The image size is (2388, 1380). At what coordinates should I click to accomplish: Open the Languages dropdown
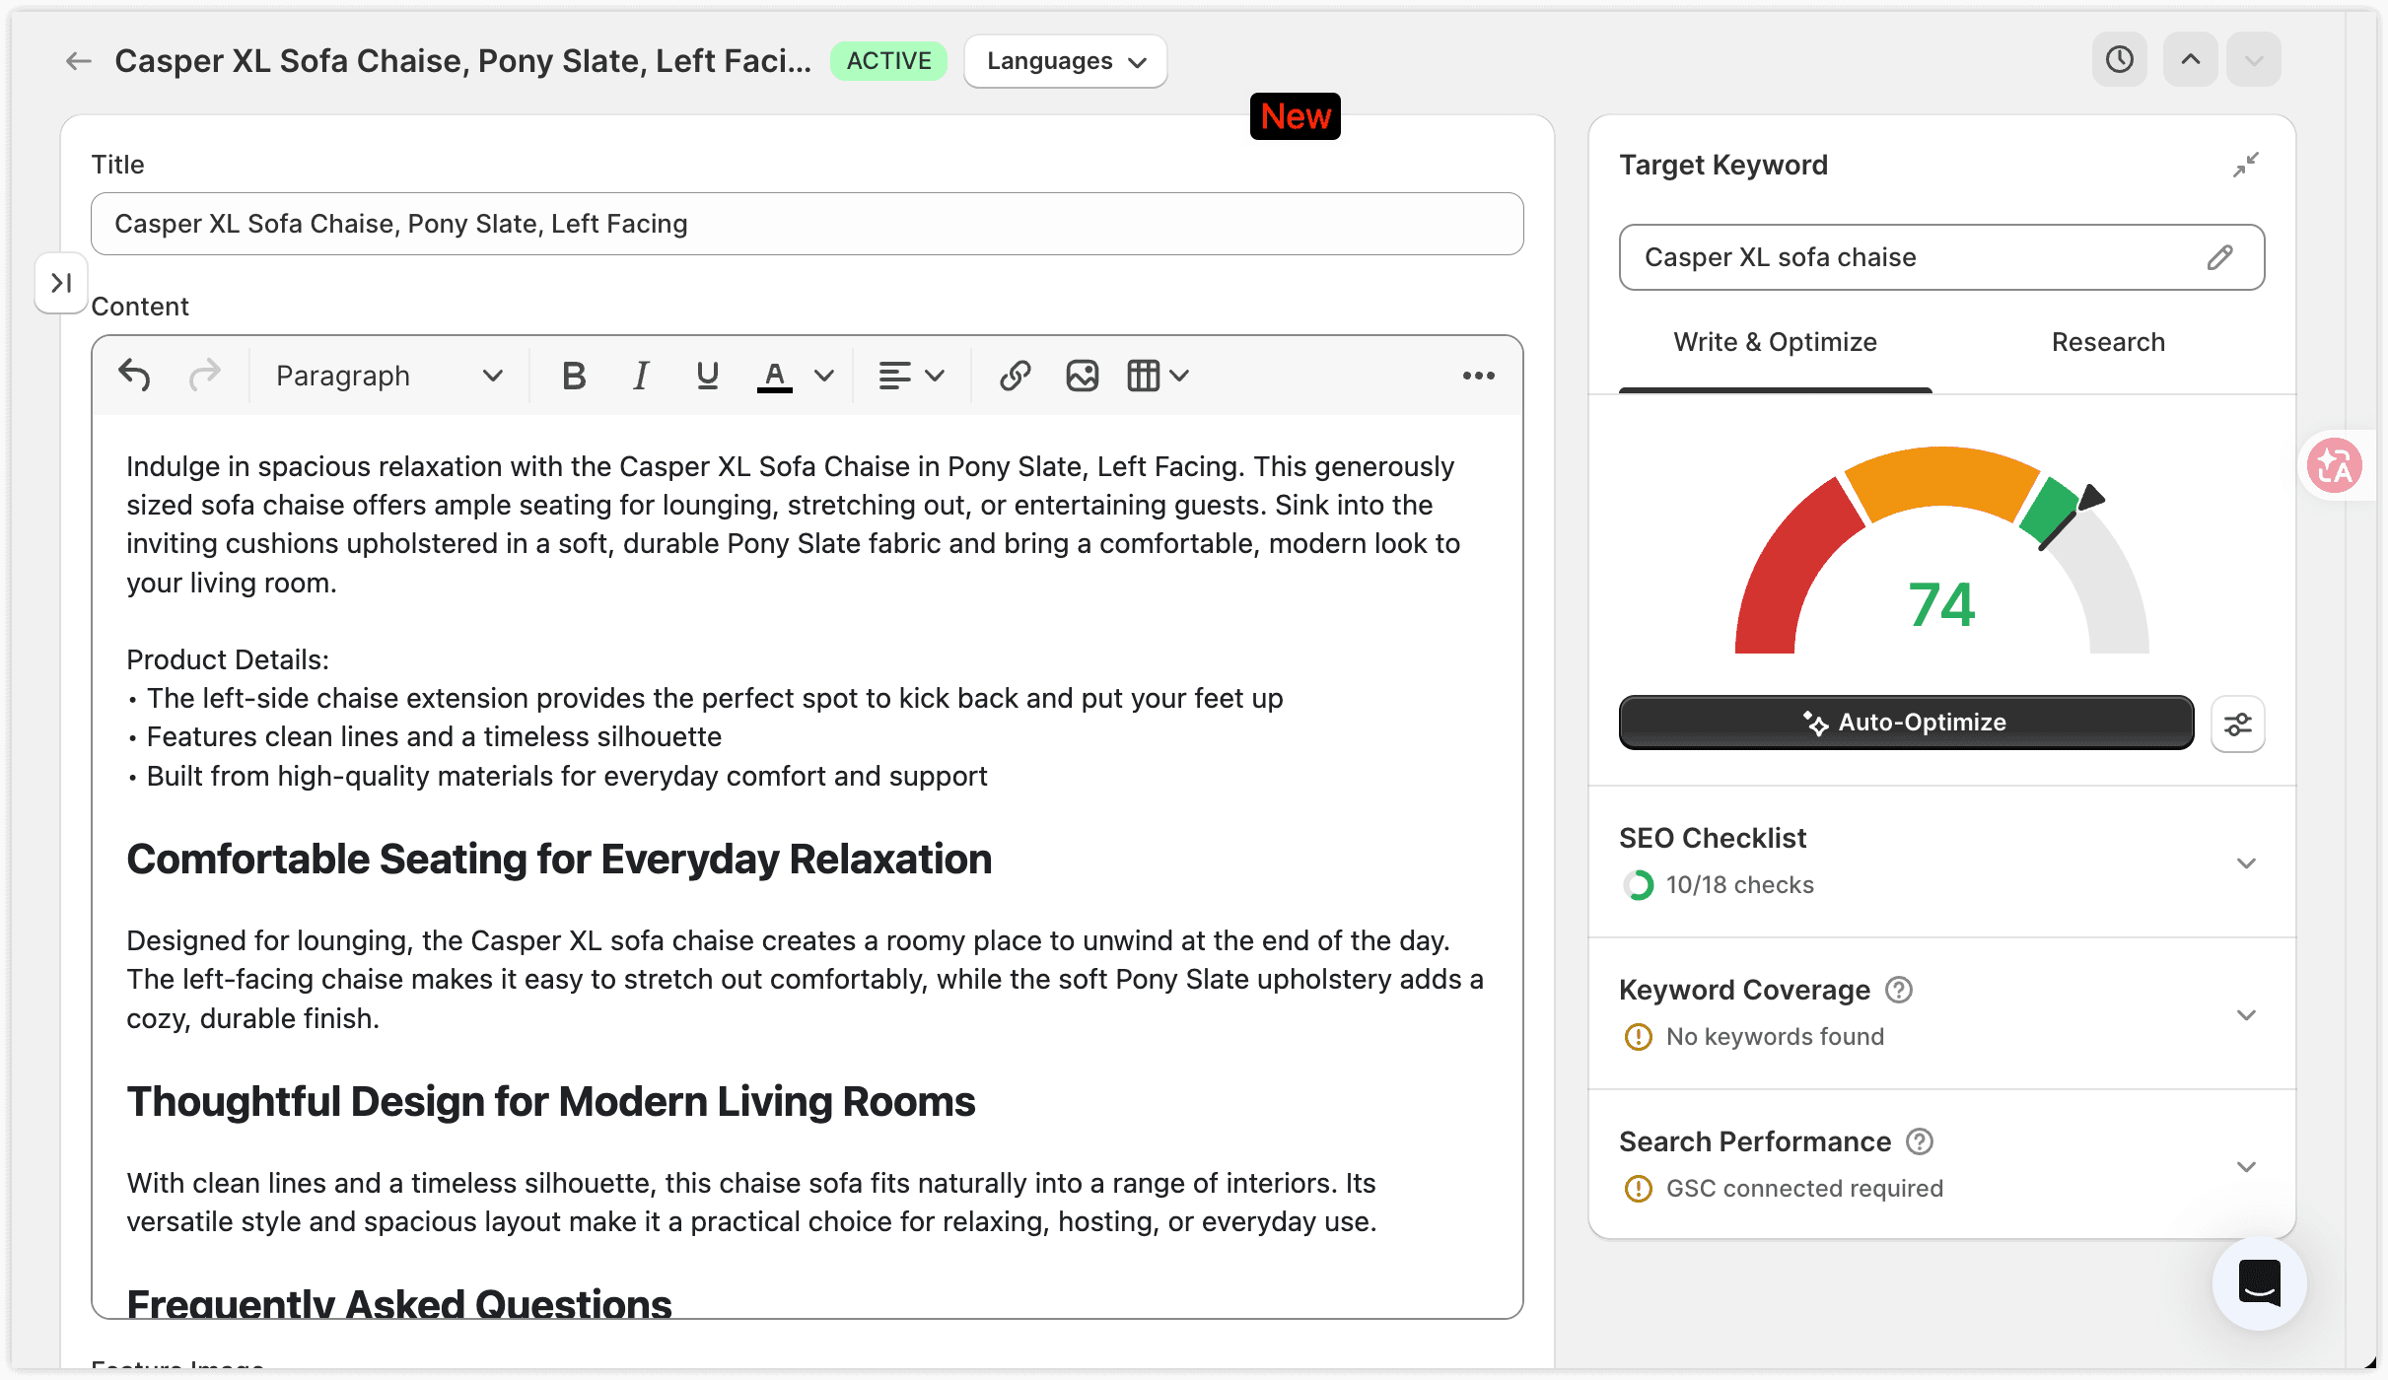click(1066, 61)
